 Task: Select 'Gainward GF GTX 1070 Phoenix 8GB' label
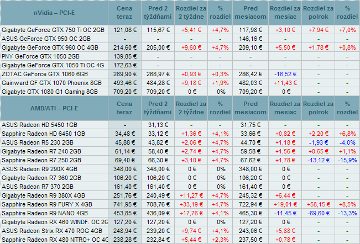(x=51, y=83)
